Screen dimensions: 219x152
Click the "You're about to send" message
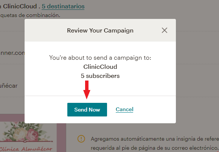click(100, 57)
